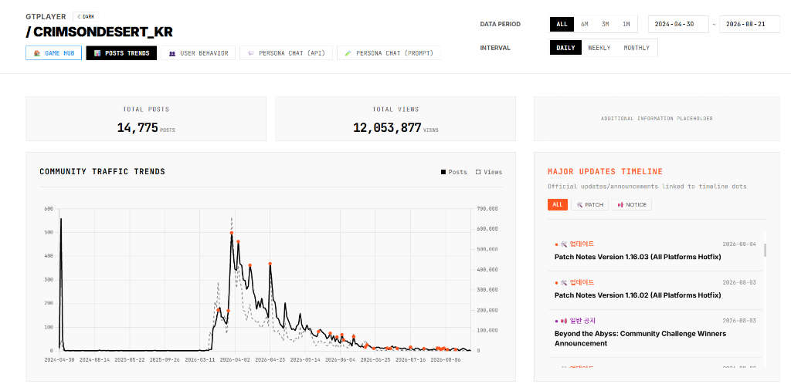Select the POSTS TRENDS tab
This screenshot has width=791, height=384.
[x=121, y=53]
